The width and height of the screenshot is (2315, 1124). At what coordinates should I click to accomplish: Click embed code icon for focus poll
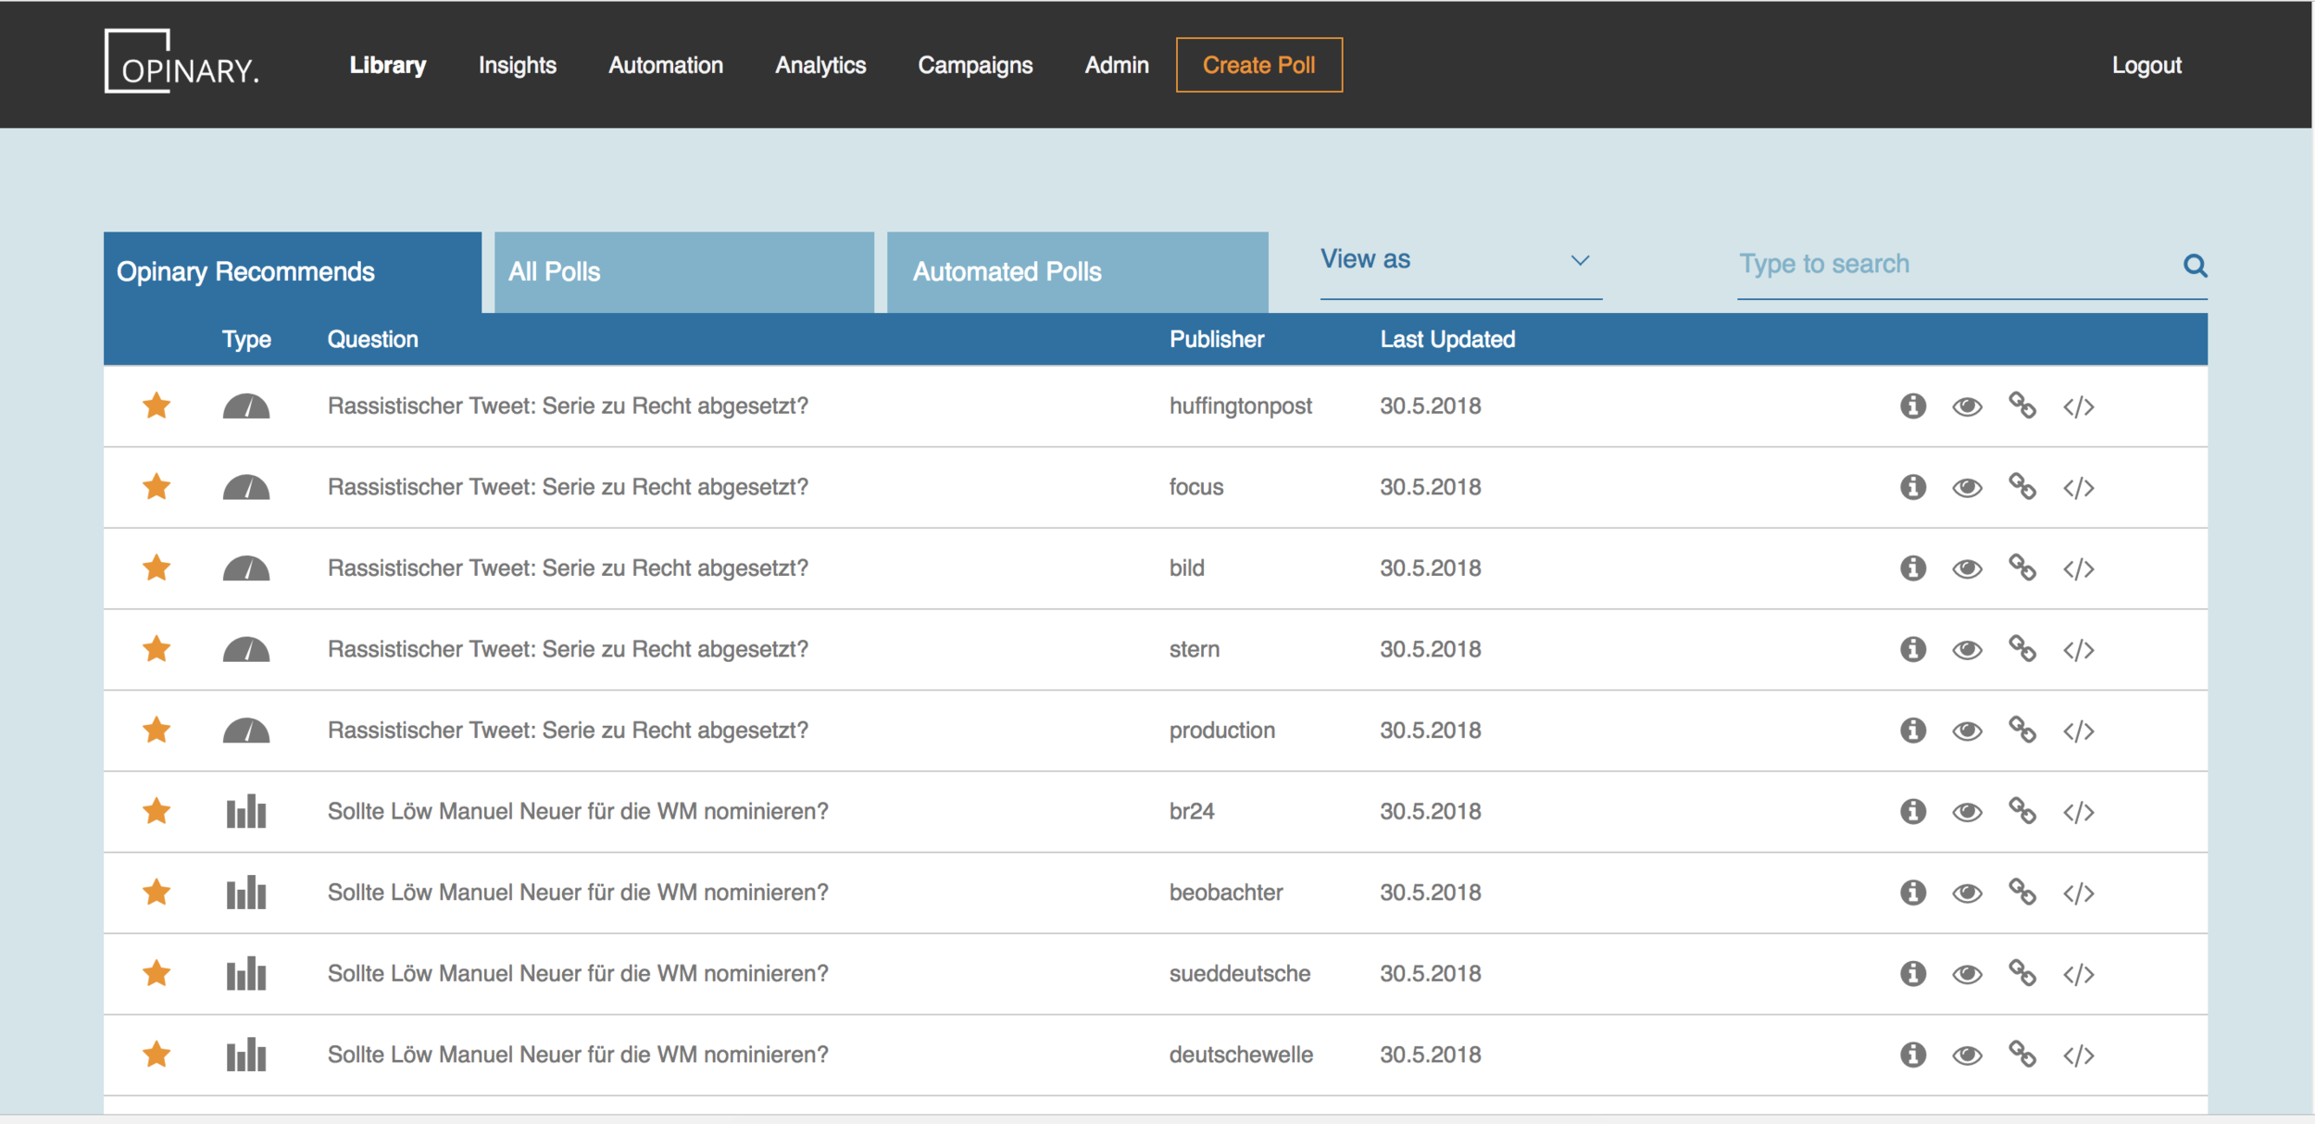pyautogui.click(x=2078, y=487)
